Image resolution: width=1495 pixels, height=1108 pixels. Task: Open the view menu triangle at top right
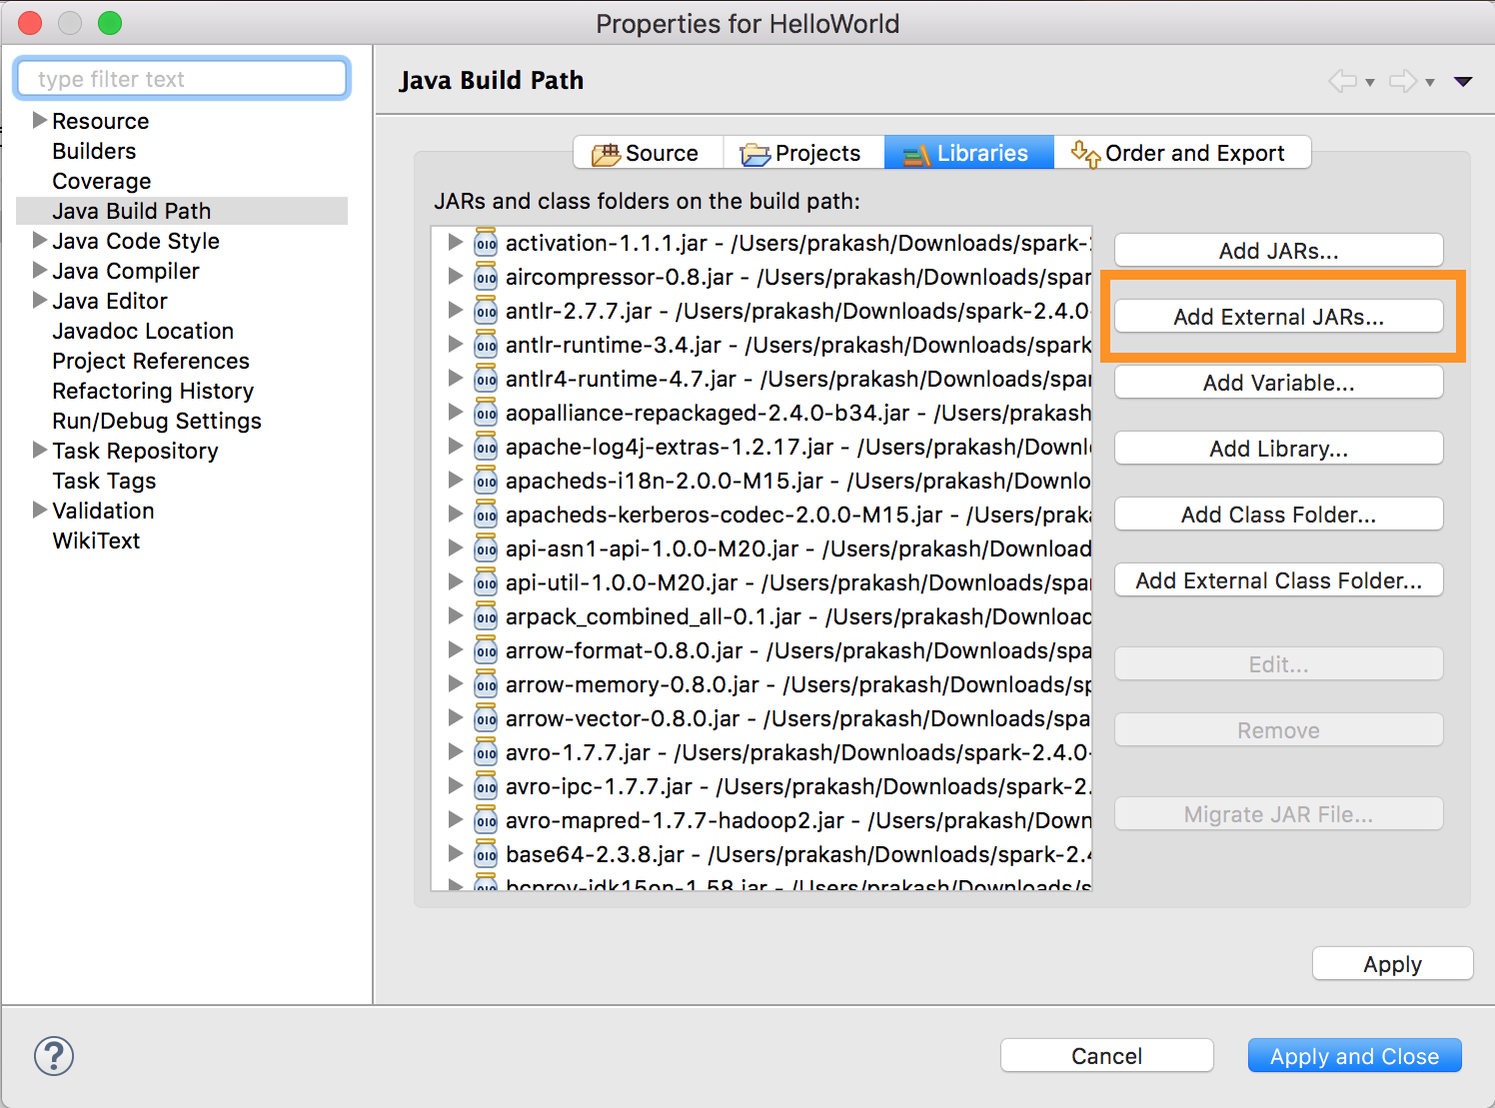click(x=1463, y=81)
